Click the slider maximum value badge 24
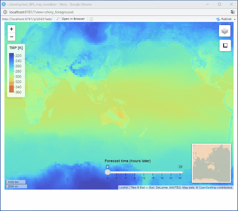The height and width of the screenshot is (211, 238). pos(180,167)
